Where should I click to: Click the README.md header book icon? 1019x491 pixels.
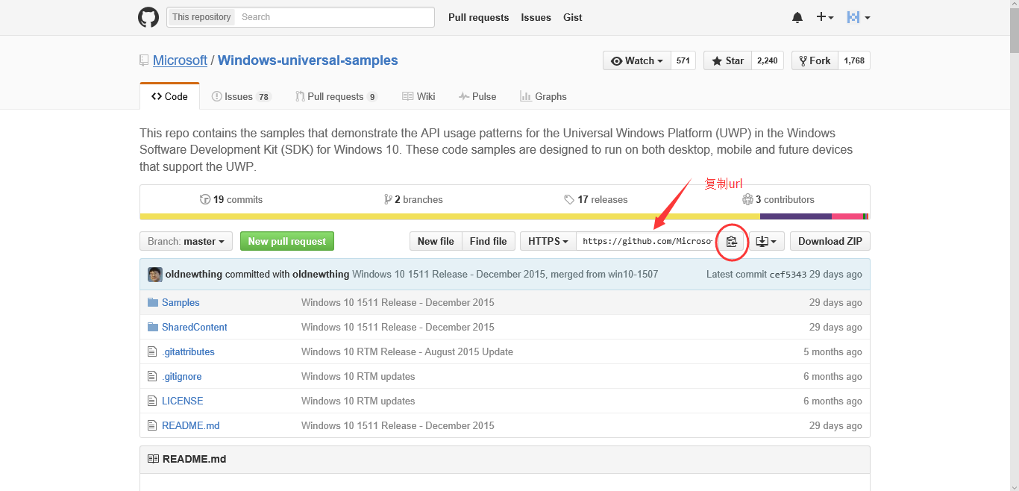pos(153,459)
